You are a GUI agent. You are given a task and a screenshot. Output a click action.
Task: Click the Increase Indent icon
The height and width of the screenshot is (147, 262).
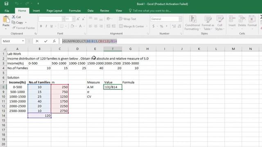click(x=113, y=26)
